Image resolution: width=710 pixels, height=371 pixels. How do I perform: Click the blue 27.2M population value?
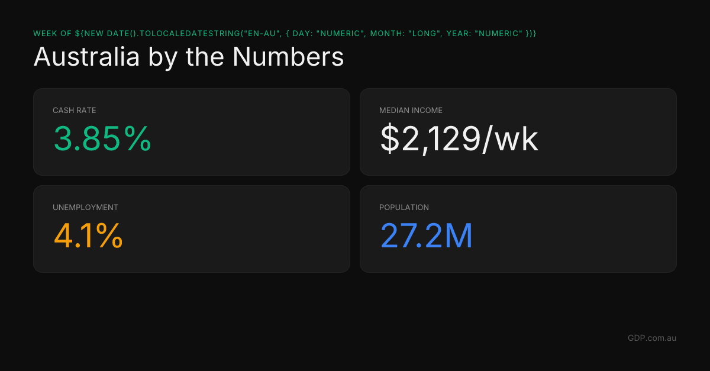(427, 236)
